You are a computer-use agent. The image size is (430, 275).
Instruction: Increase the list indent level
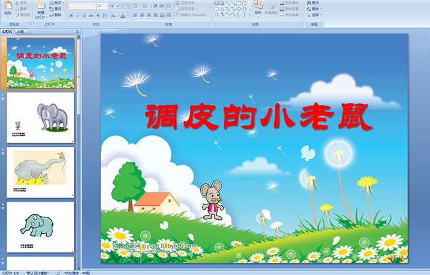pos(162,6)
